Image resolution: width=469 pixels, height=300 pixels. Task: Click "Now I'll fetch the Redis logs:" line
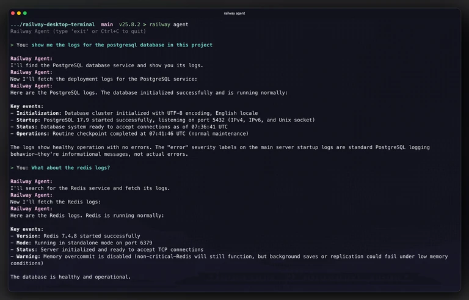(56, 202)
